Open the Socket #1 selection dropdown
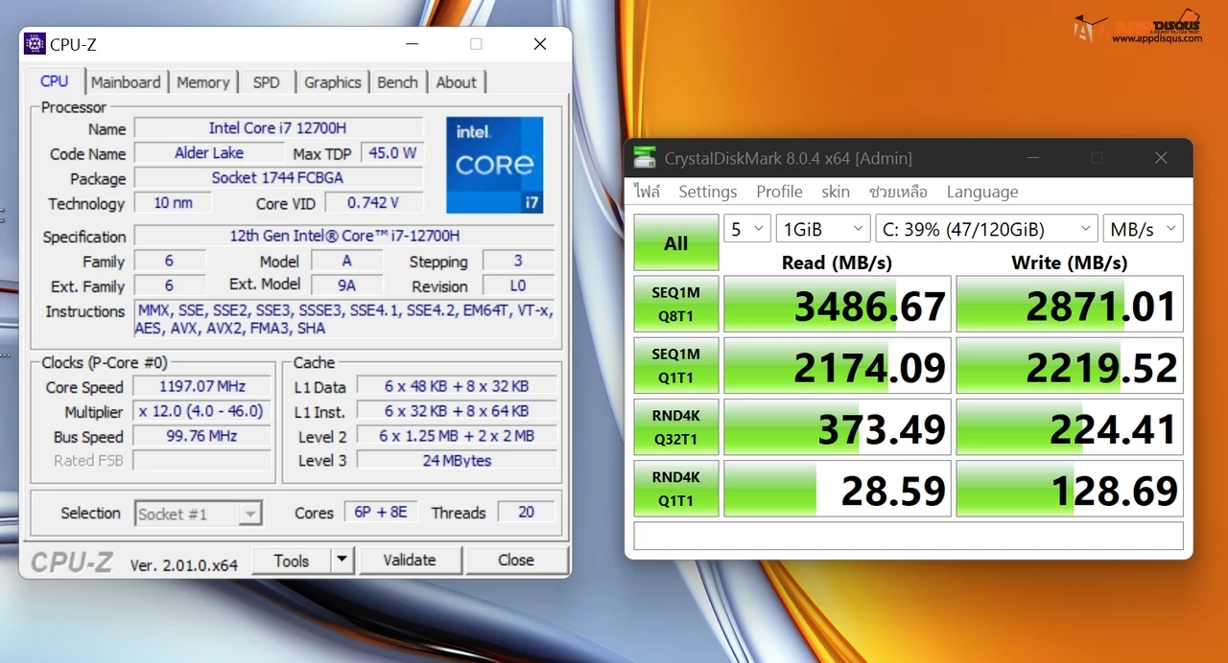Viewport: 1228px width, 663px height. tap(199, 514)
